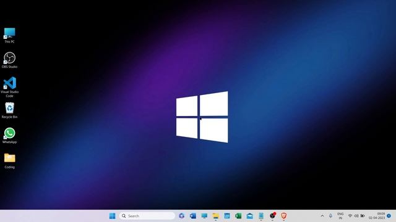The height and width of the screenshot is (222, 396).
Task: Click the microphone icon in system tray
Action: [x=330, y=216]
